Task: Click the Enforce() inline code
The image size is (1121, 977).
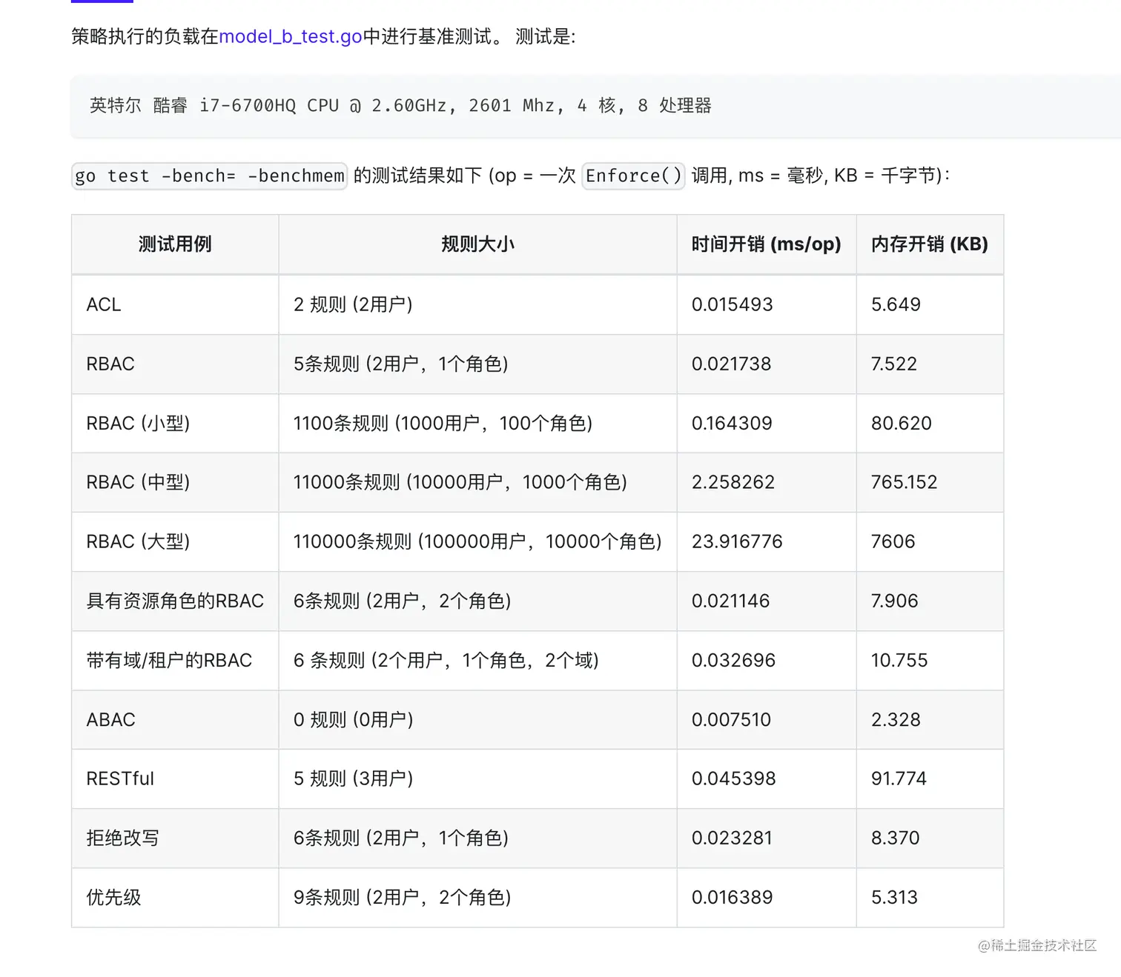Action: coord(633,176)
